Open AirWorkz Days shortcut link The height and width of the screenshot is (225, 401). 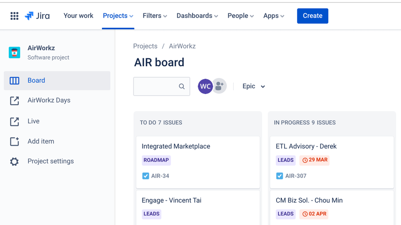pyautogui.click(x=49, y=100)
